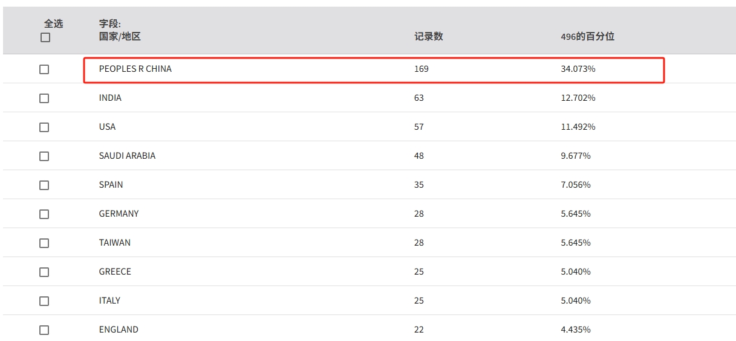The width and height of the screenshot is (736, 341).
Task: Tick the GERMANY row checkbox
Action: click(x=44, y=214)
